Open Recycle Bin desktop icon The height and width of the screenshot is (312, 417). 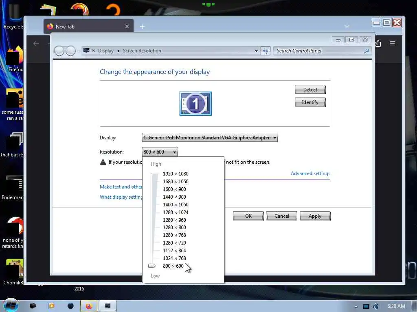(13, 16)
